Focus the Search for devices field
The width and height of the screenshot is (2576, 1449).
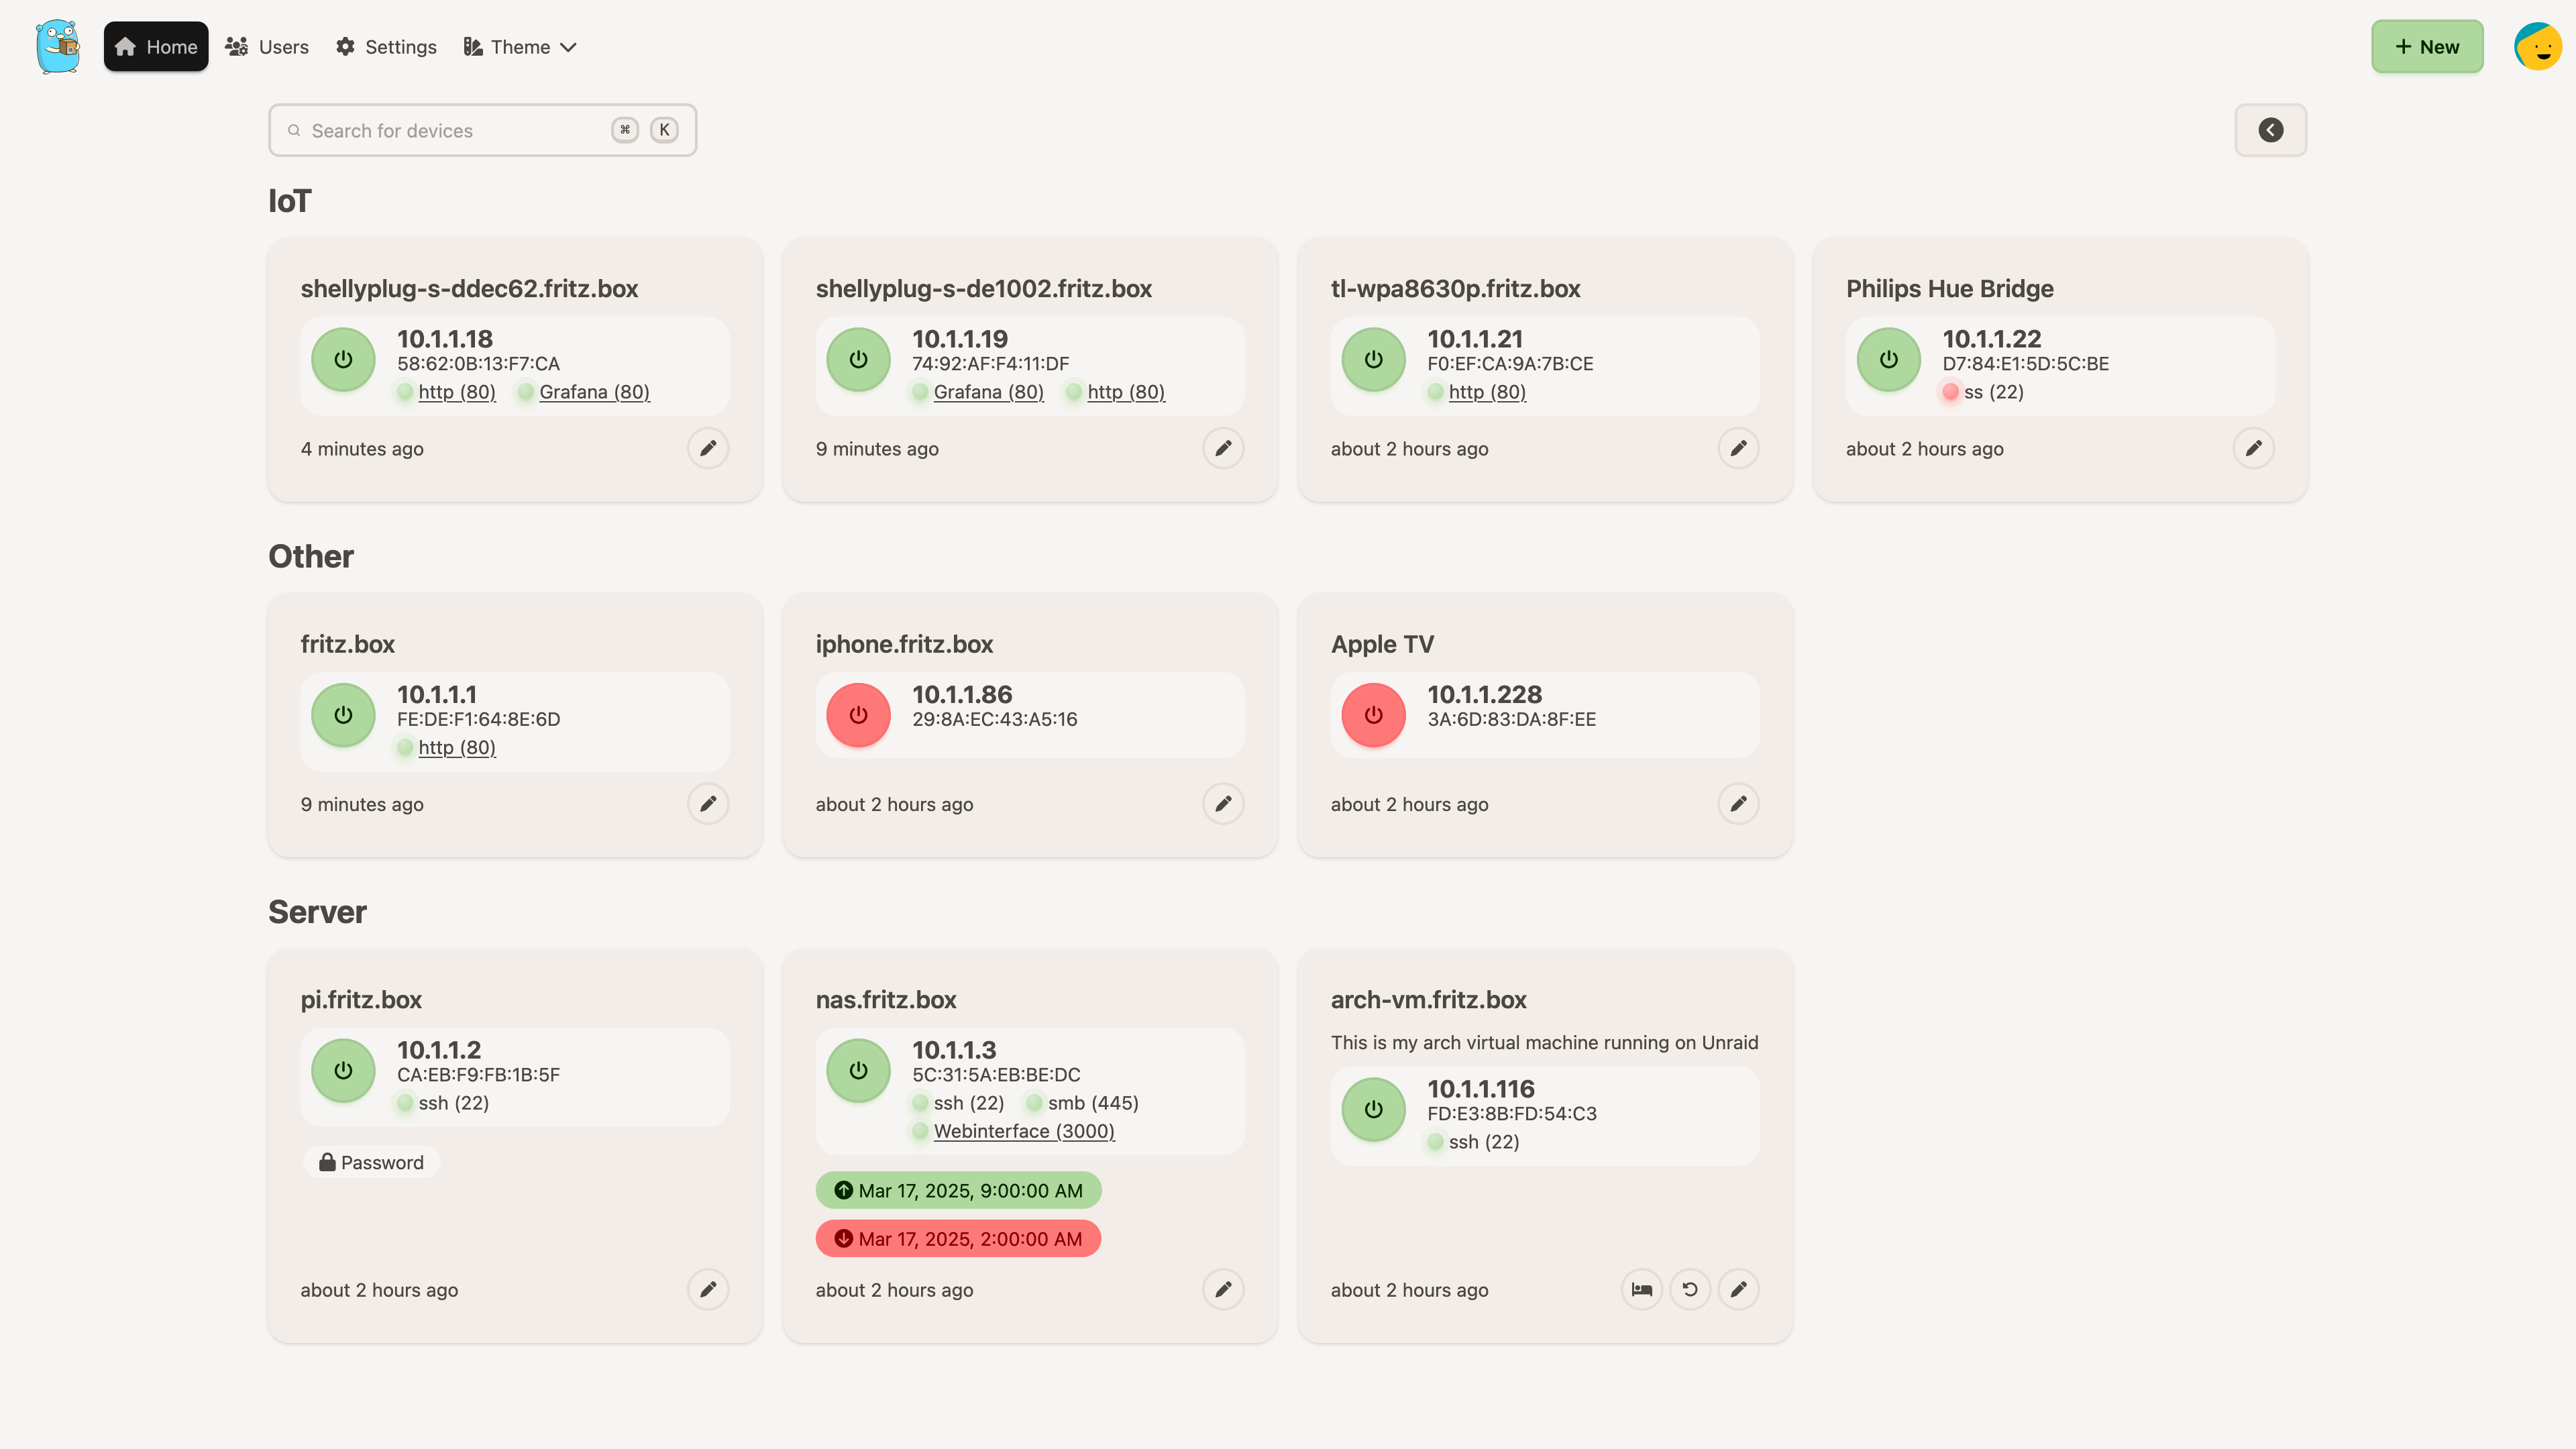click(x=450, y=130)
